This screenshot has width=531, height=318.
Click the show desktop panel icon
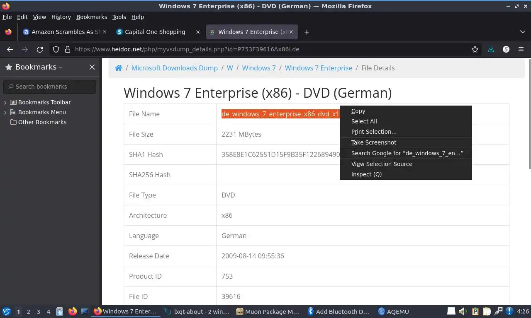pyautogui.click(x=85, y=311)
